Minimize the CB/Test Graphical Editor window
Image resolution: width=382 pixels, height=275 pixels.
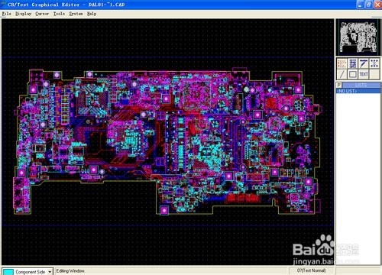tap(360, 5)
